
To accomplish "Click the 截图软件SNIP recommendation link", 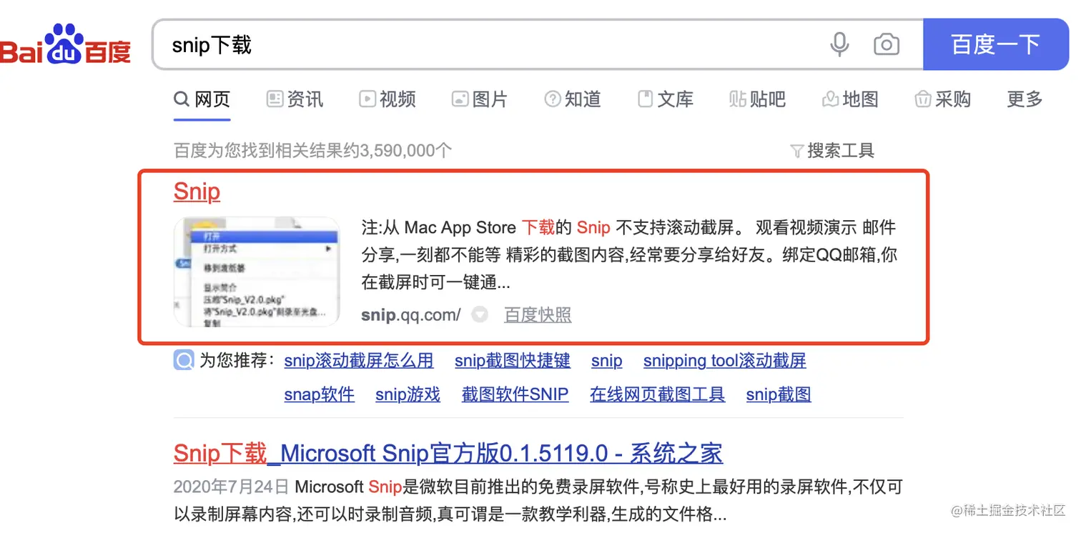I will click(x=515, y=394).
